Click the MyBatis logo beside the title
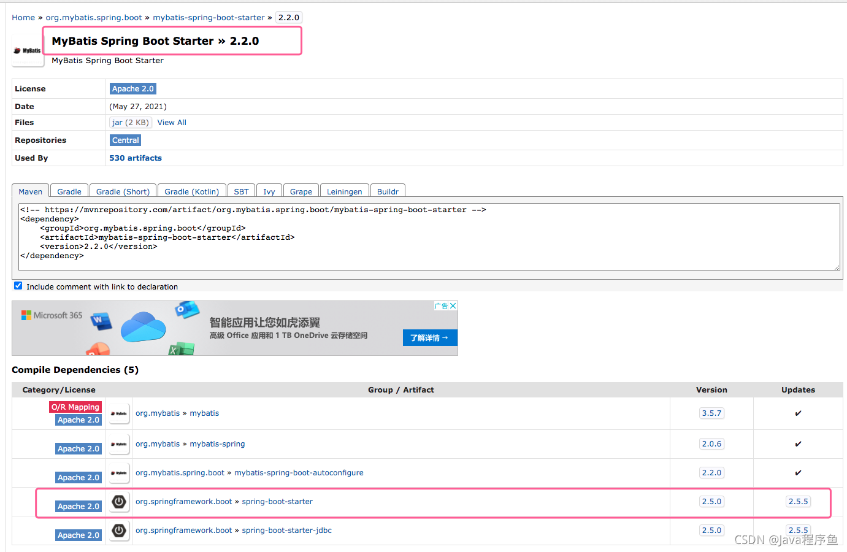Image resolution: width=847 pixels, height=552 pixels. click(x=28, y=51)
